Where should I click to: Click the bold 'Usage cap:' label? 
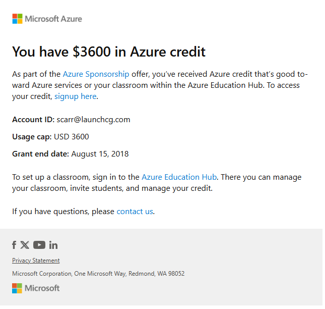tap(32, 137)
